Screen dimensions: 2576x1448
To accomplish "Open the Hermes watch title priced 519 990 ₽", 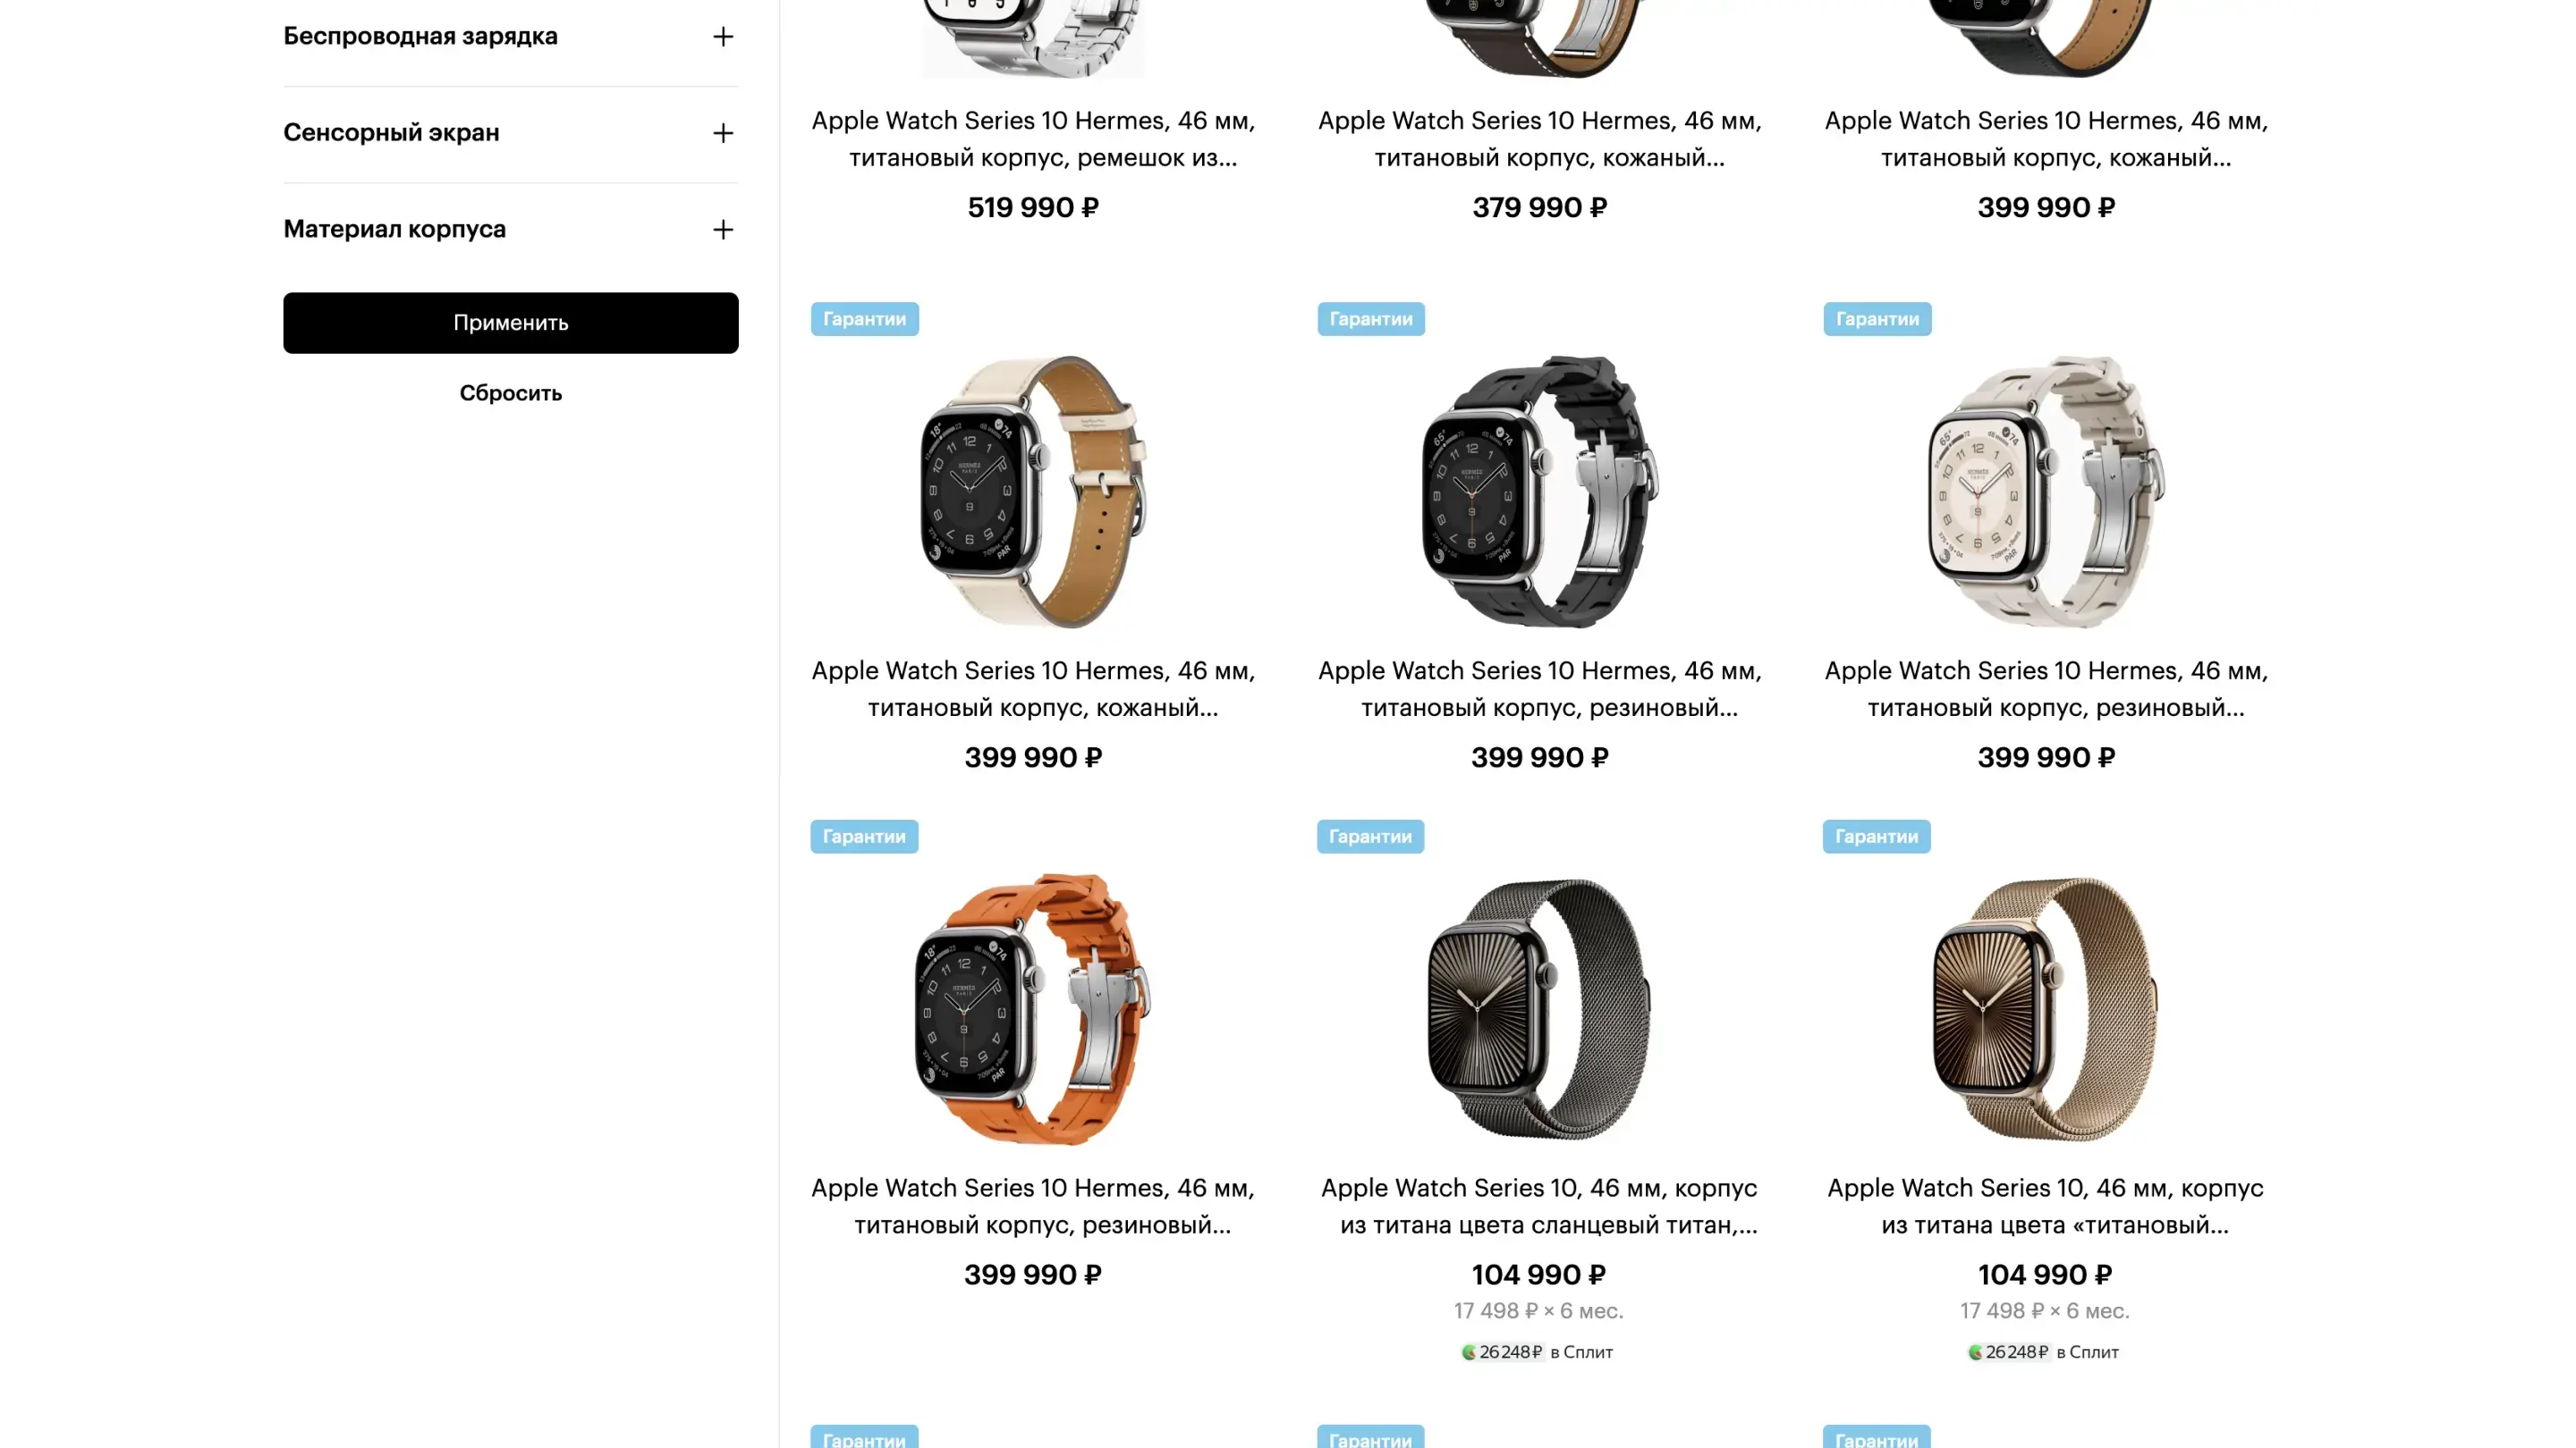I will (1033, 139).
